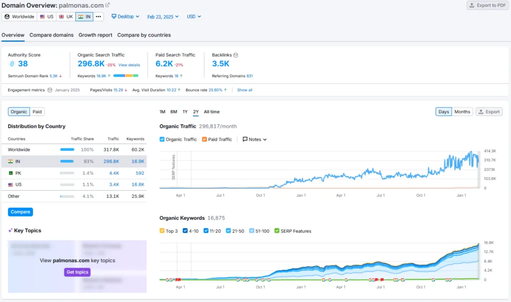Click the chart Export button

click(489, 112)
